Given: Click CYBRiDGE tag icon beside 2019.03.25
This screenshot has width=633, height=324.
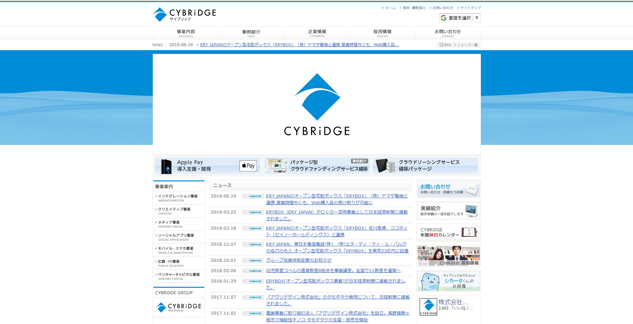Looking at the screenshot, I should pos(253,213).
